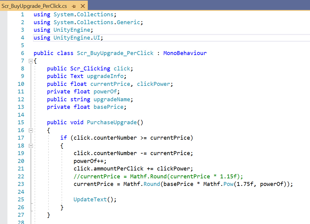The width and height of the screenshot is (310, 224).
Task: Click the MonoBehaviour base class name
Action: (185, 53)
